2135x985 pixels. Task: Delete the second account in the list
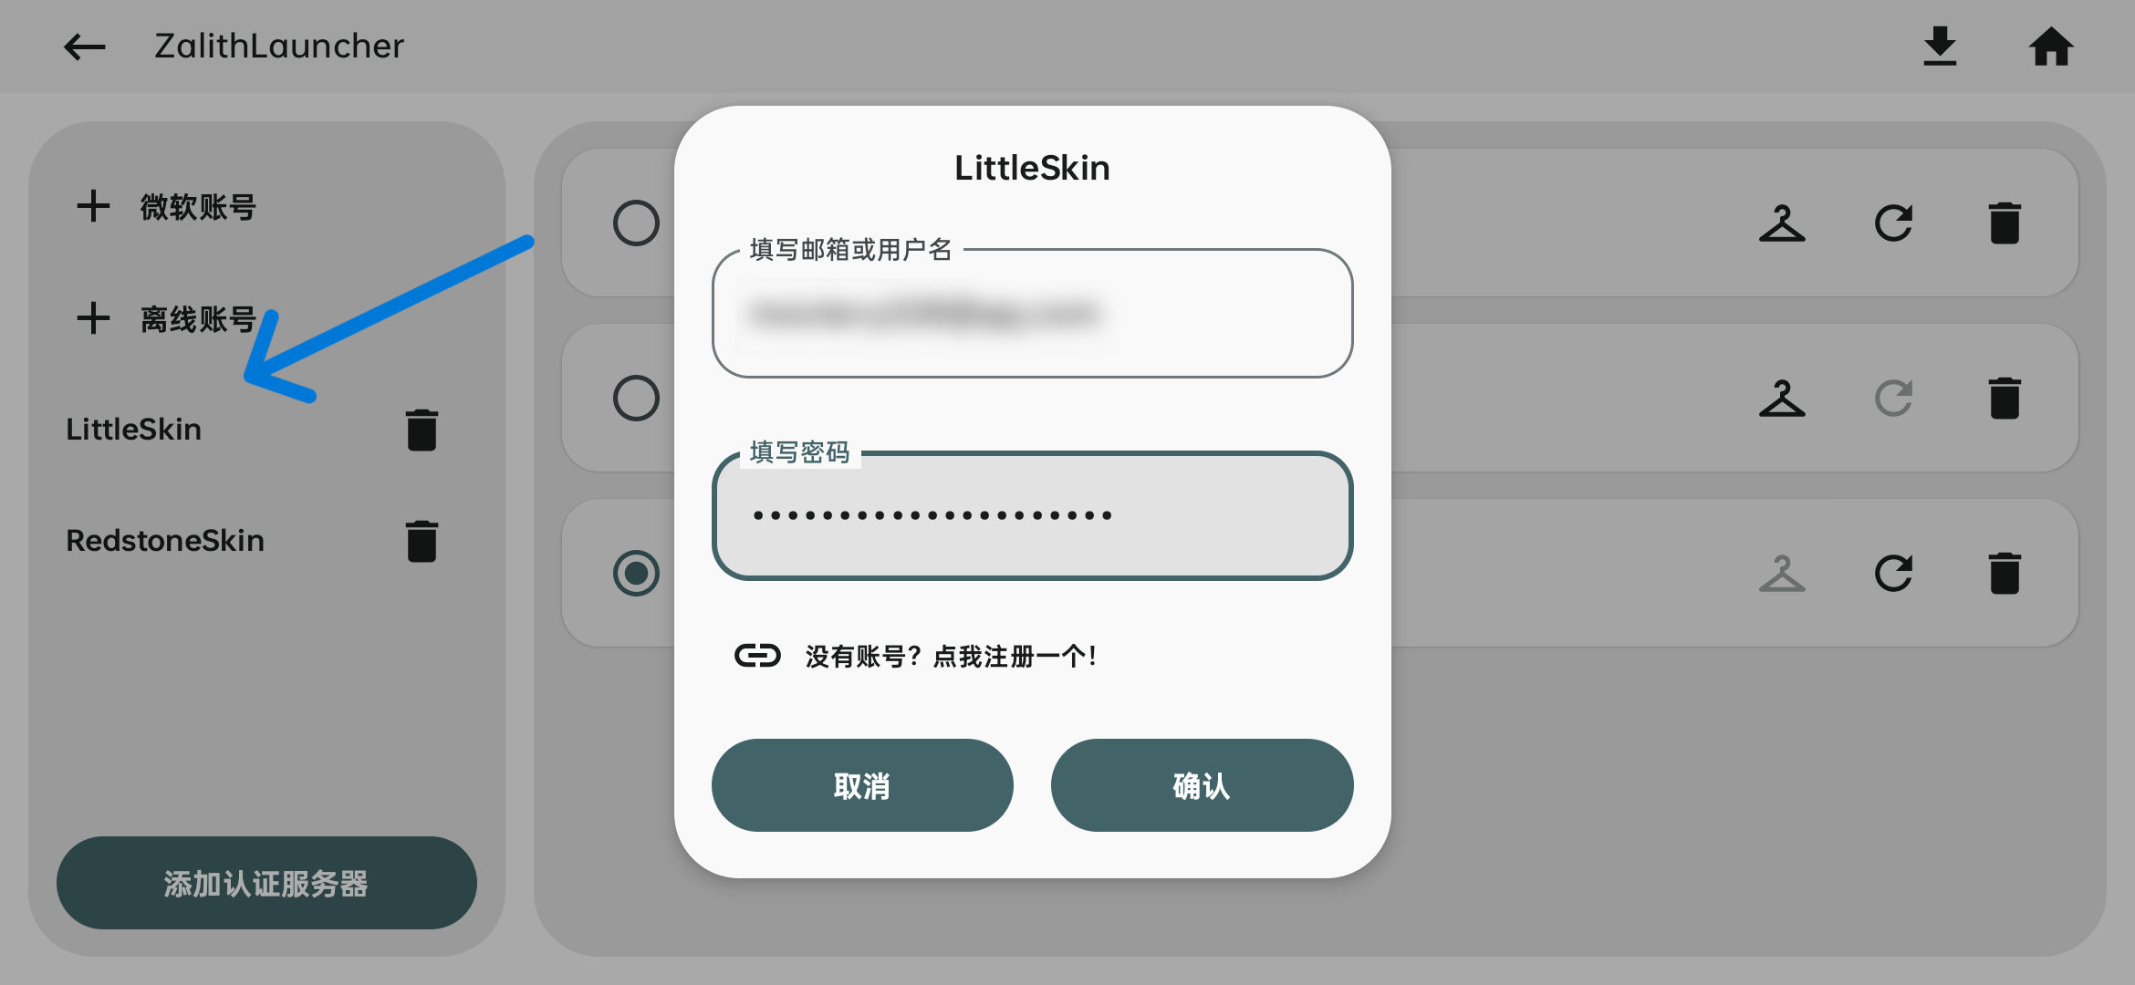click(2005, 397)
